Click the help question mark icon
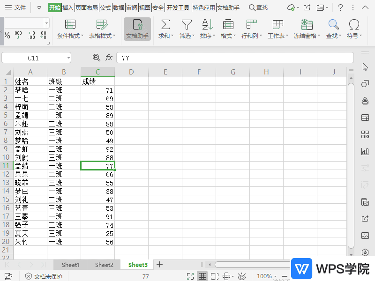 (x=340, y=7)
